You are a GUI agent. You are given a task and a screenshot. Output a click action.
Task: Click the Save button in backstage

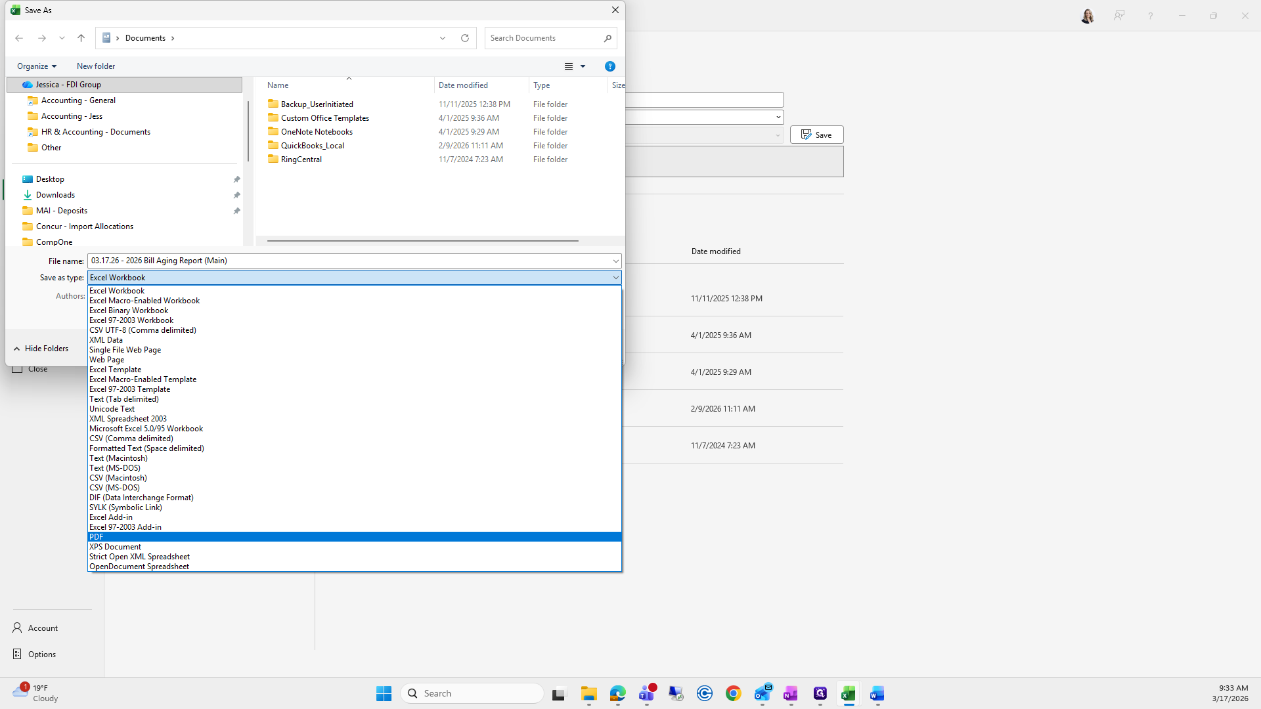pyautogui.click(x=816, y=135)
